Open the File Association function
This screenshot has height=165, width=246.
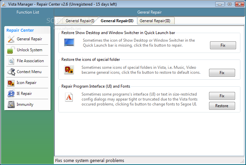(x=27, y=61)
